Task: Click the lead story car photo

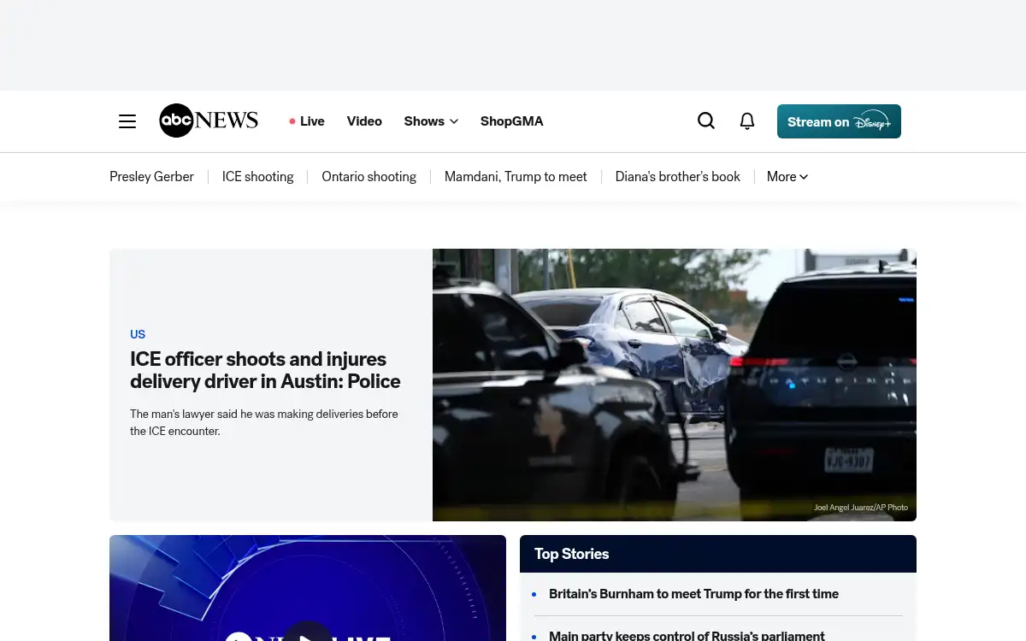Action: coord(675,385)
